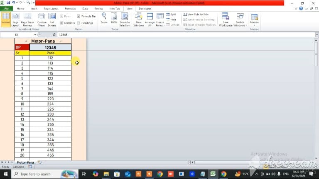This screenshot has height=179, width=319.
Task: Click Redo in quick access toolbar
Action: pyautogui.click(x=21, y=2)
